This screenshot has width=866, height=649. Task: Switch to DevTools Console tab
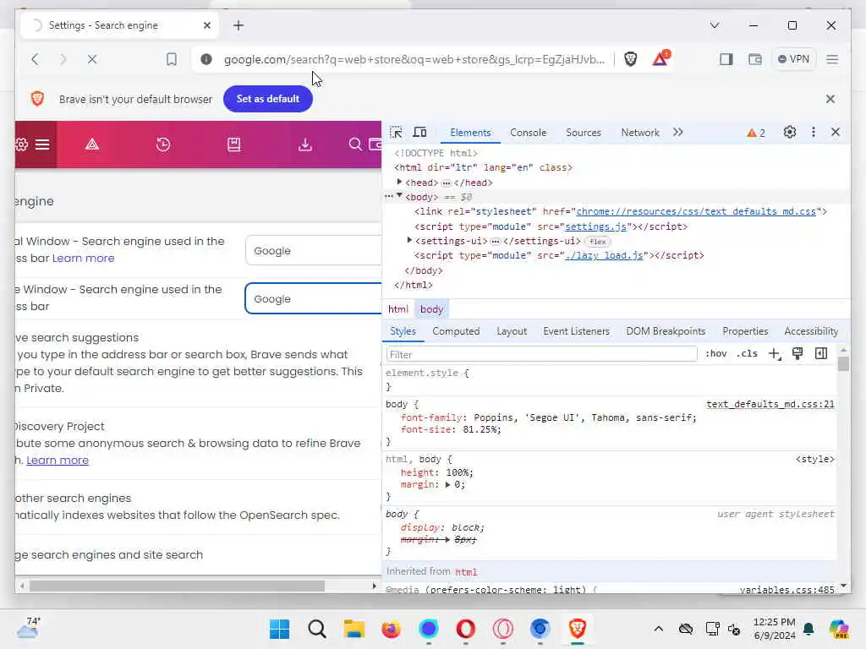coord(528,133)
